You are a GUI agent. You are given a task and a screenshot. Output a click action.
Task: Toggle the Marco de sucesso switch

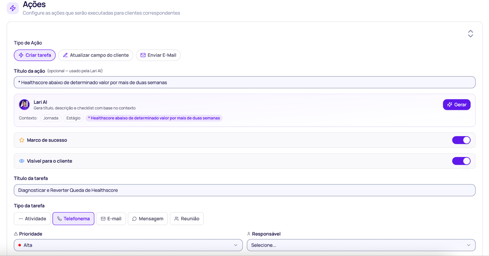(x=461, y=140)
